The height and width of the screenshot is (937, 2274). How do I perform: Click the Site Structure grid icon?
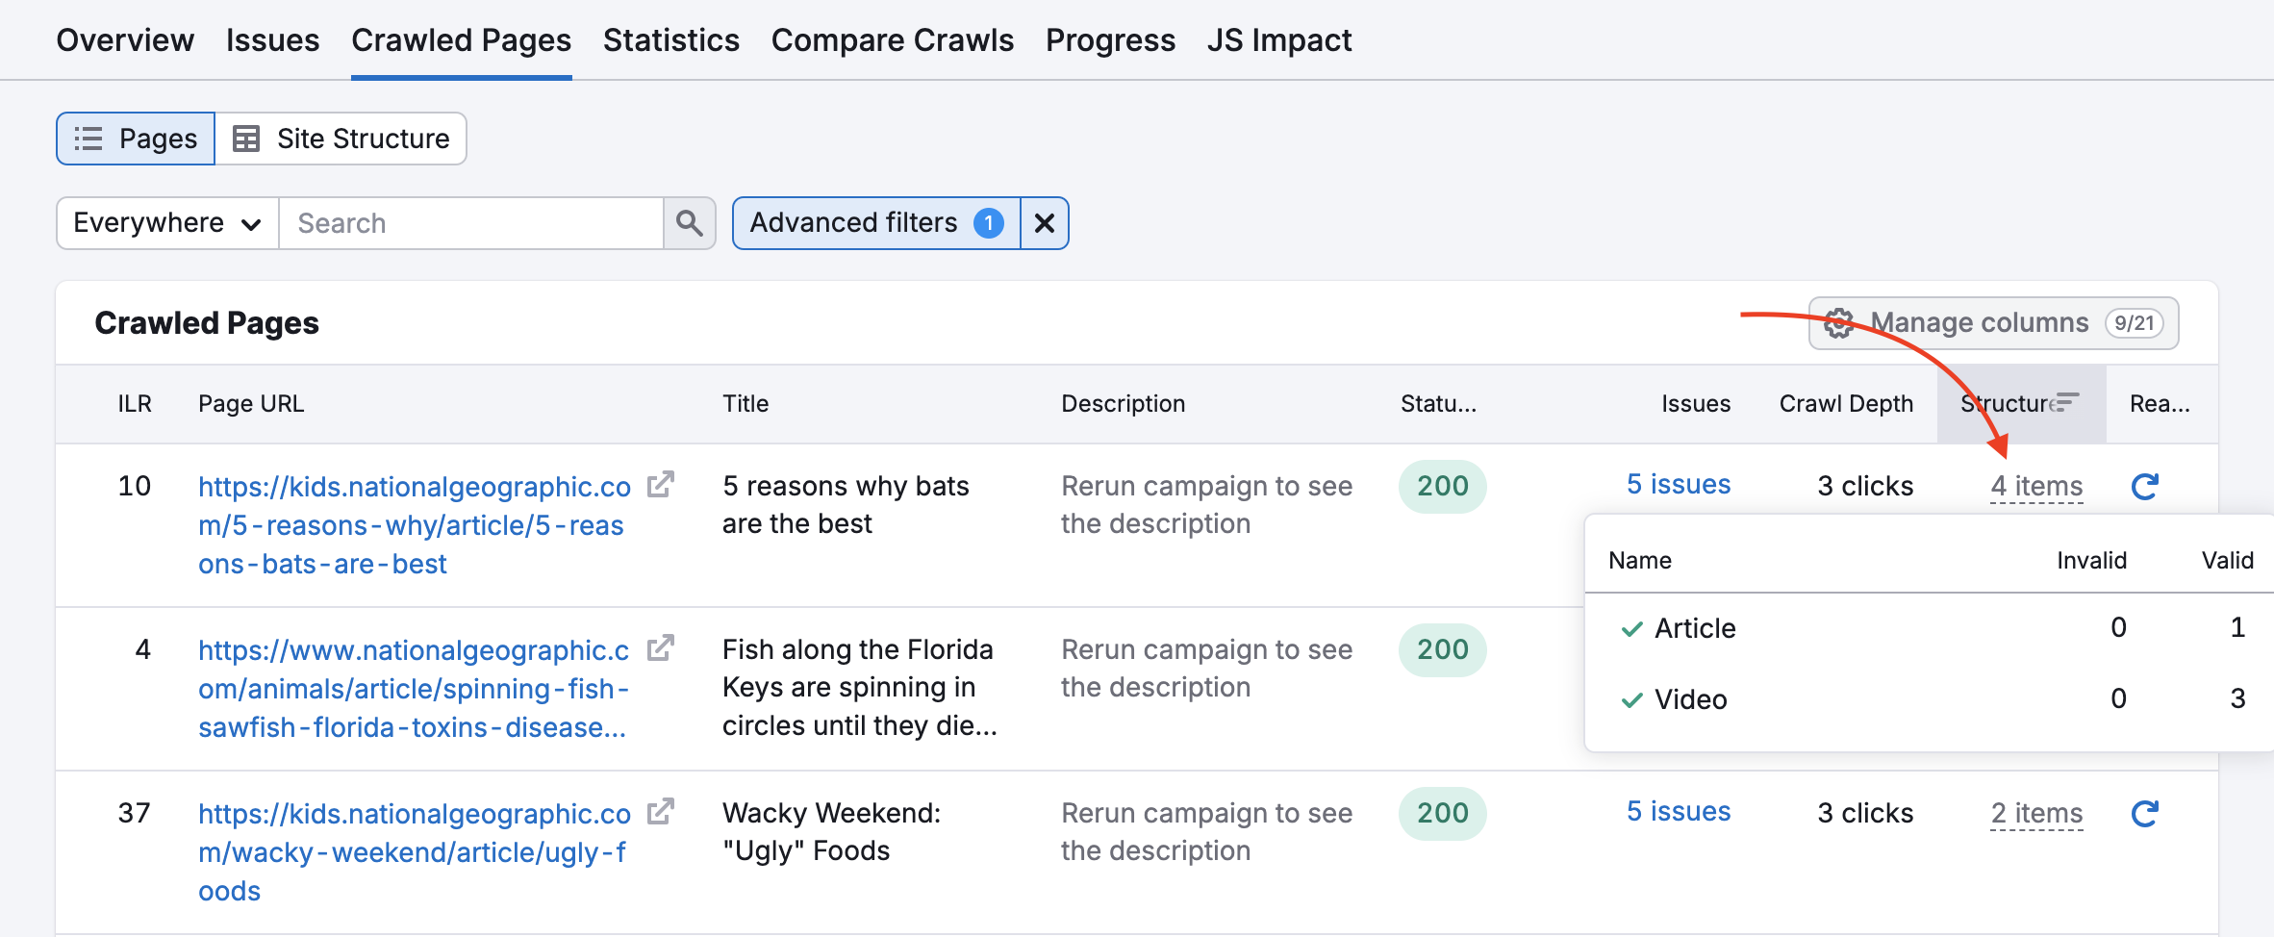coord(247,138)
